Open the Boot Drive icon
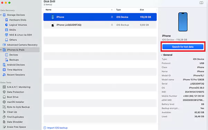The height and width of the screenshot is (130, 208). pyautogui.click(x=4, y=97)
